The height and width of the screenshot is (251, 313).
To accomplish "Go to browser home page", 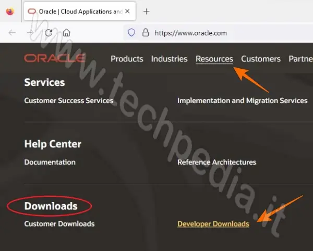I will [66, 33].
